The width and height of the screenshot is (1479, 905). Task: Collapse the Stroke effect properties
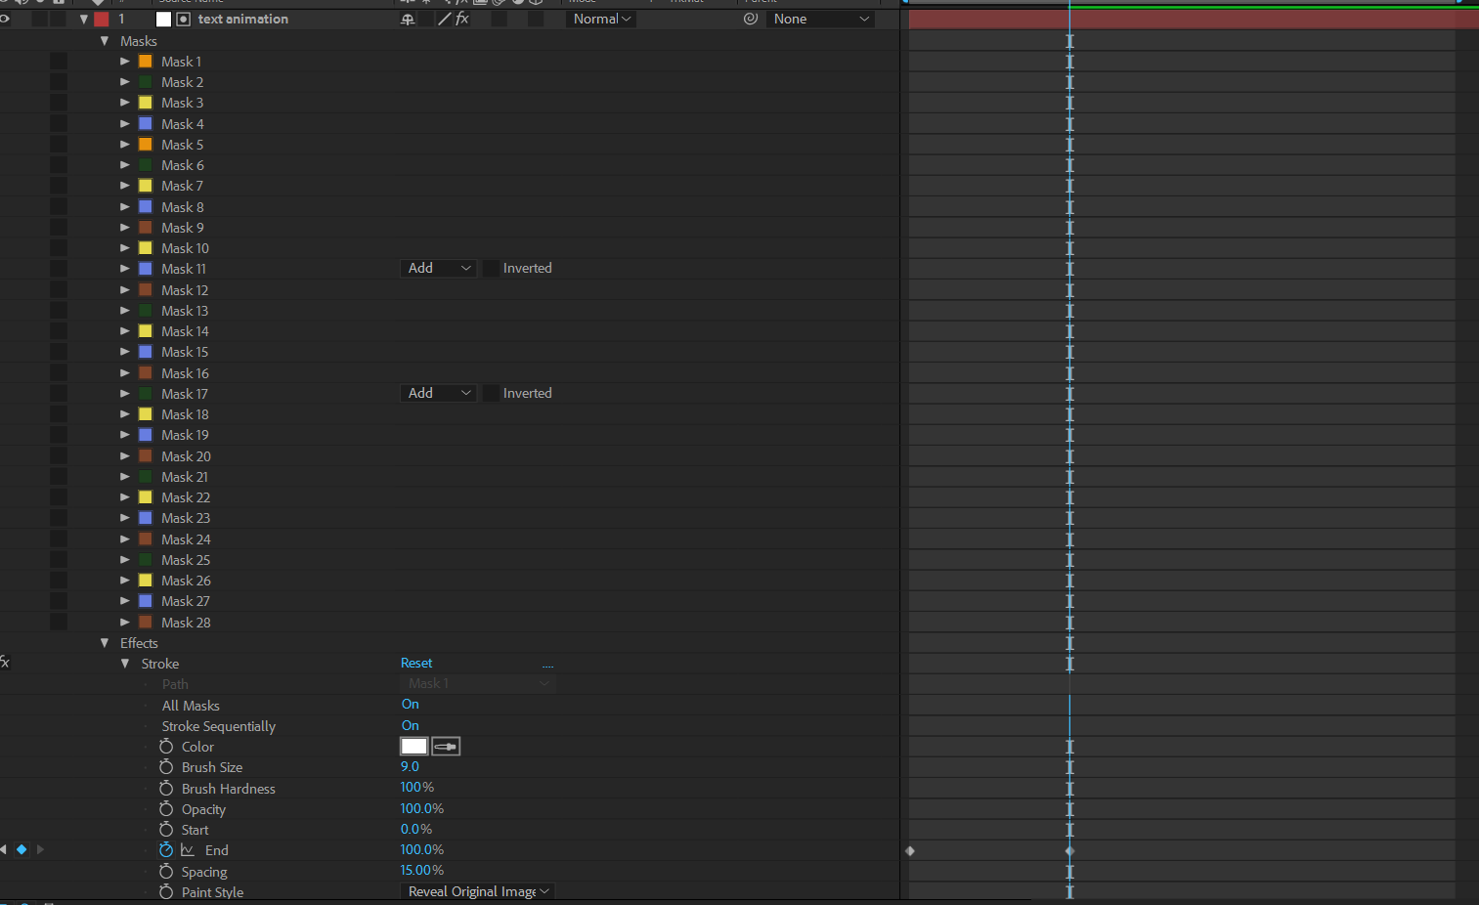[125, 664]
